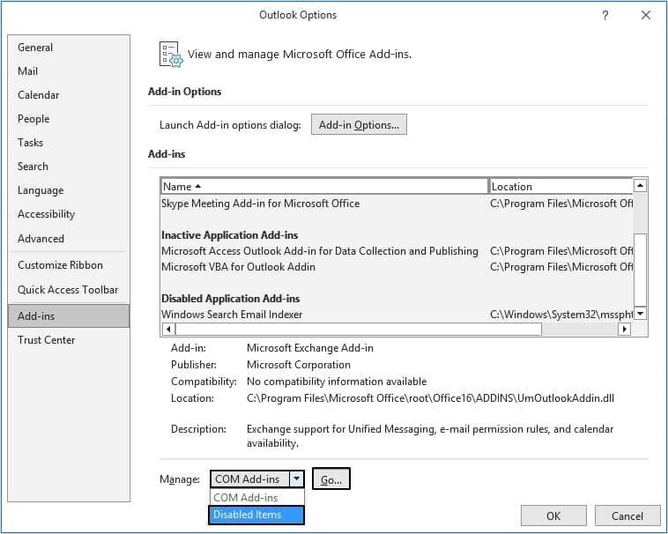
Task: Click the horizontal scroll right arrow
Action: tap(625, 329)
